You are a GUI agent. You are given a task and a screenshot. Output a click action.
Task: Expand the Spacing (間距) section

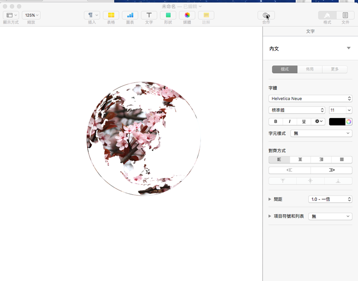(x=270, y=199)
